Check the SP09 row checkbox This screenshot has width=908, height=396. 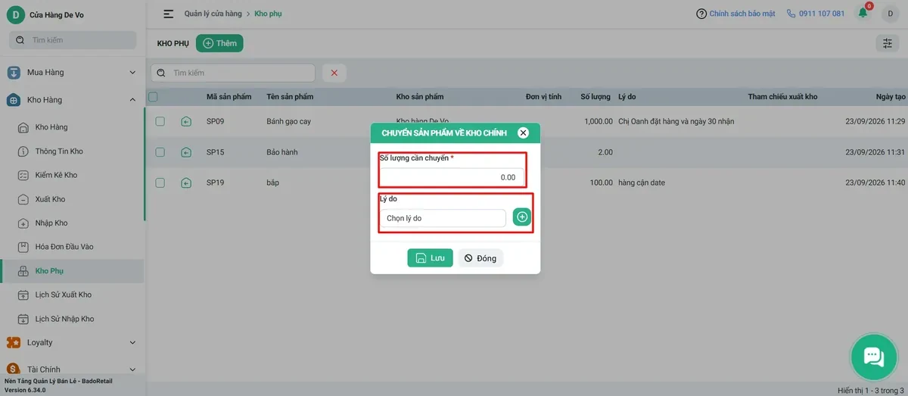tap(160, 121)
